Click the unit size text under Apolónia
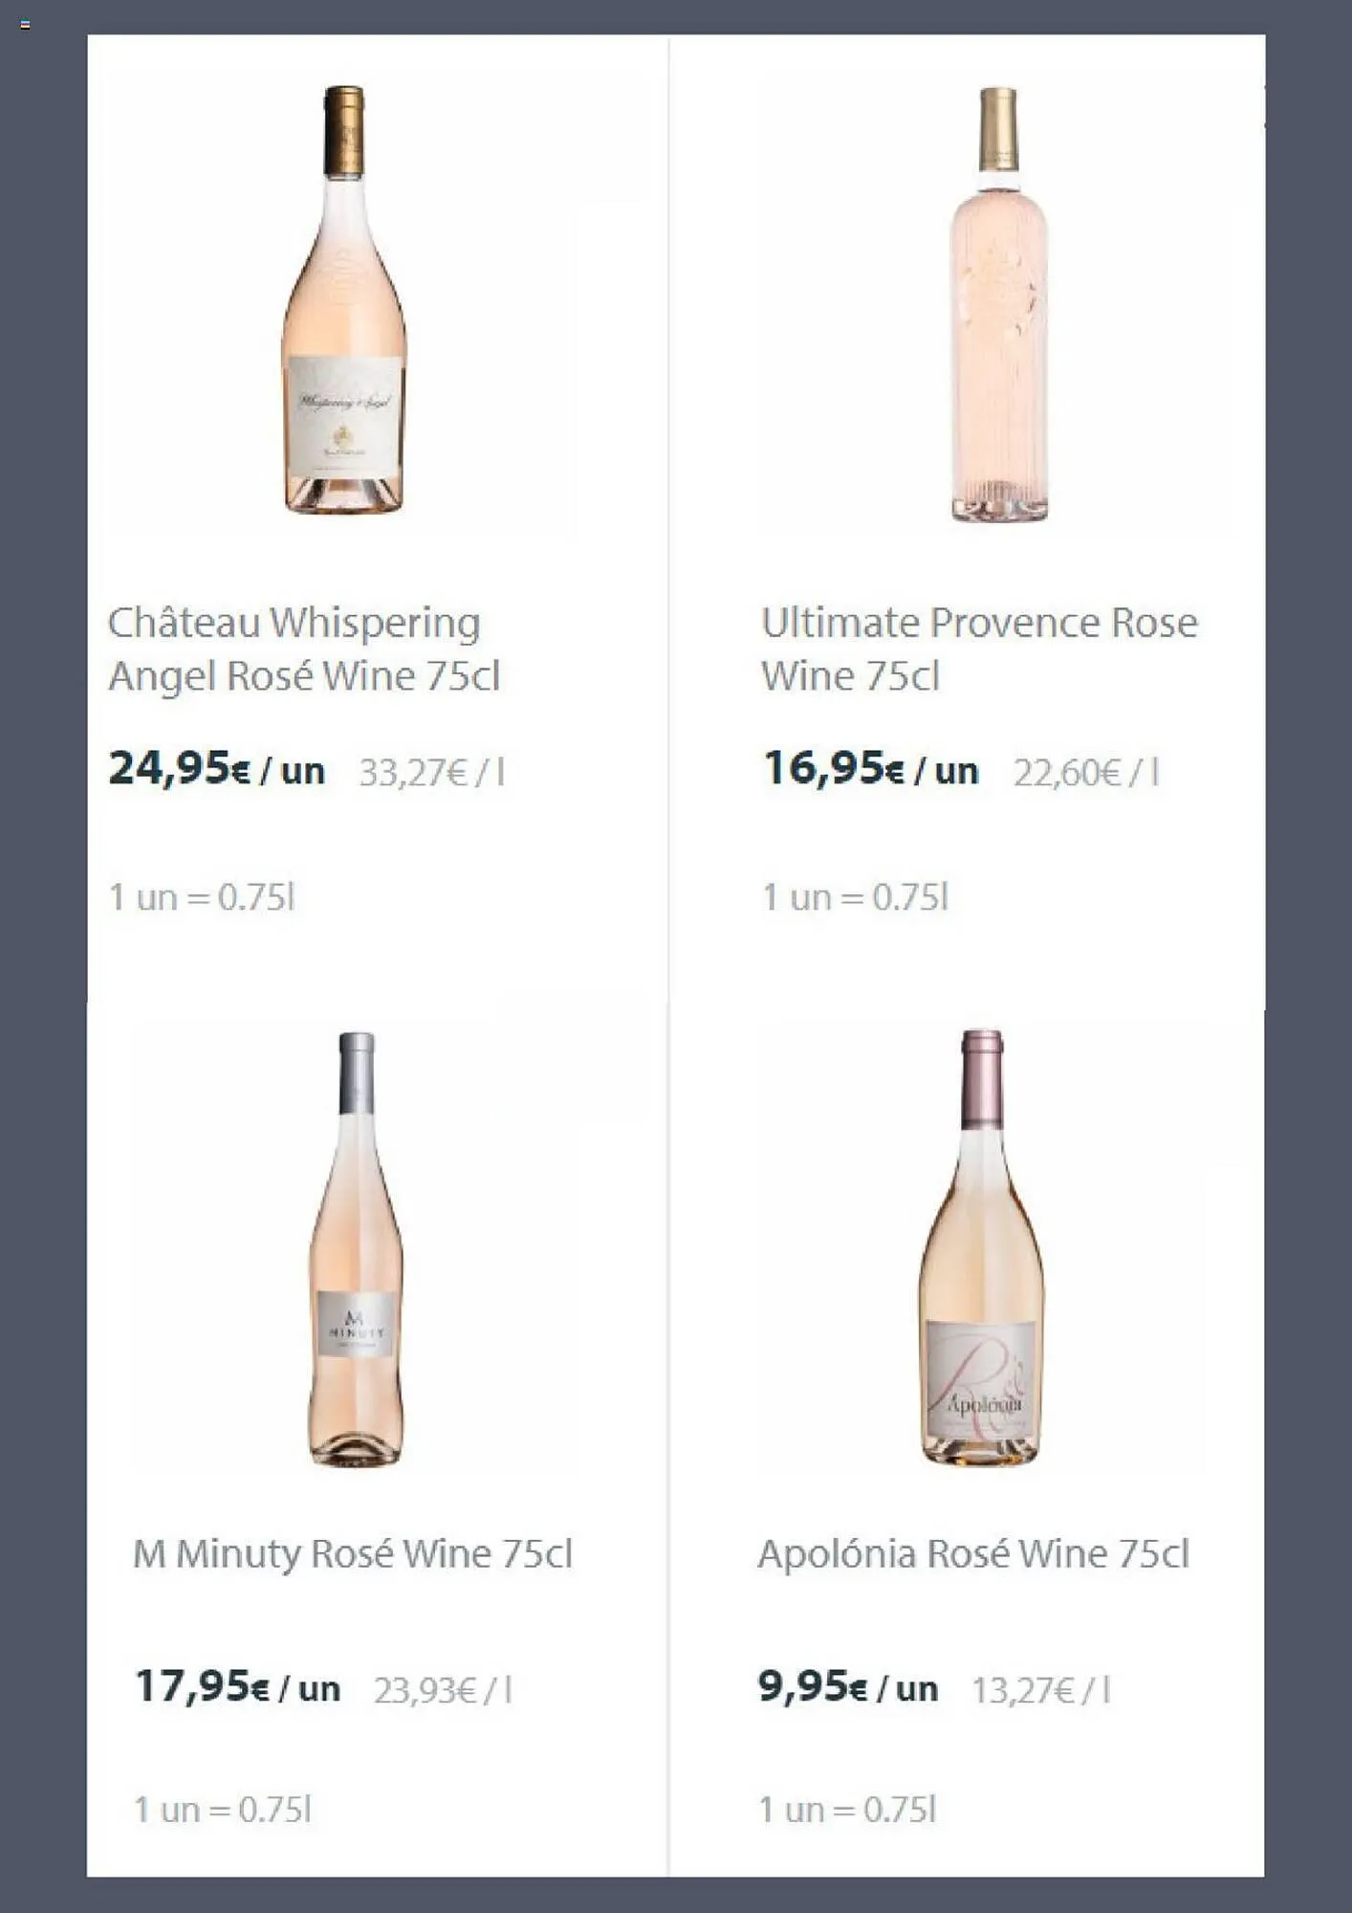The image size is (1352, 1913). [847, 1810]
